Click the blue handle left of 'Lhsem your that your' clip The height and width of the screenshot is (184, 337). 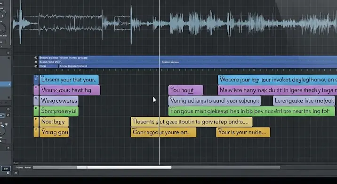tap(36, 80)
